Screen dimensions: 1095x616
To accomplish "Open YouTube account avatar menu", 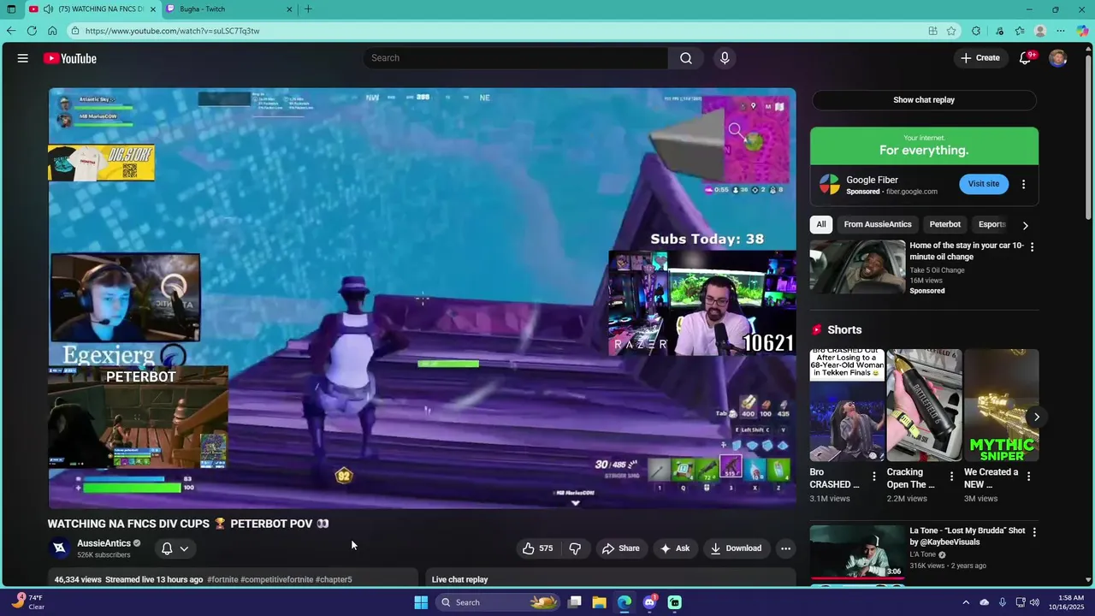I will (1058, 58).
